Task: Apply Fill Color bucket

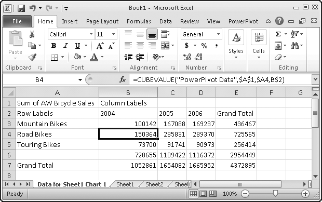Action: click(x=77, y=57)
